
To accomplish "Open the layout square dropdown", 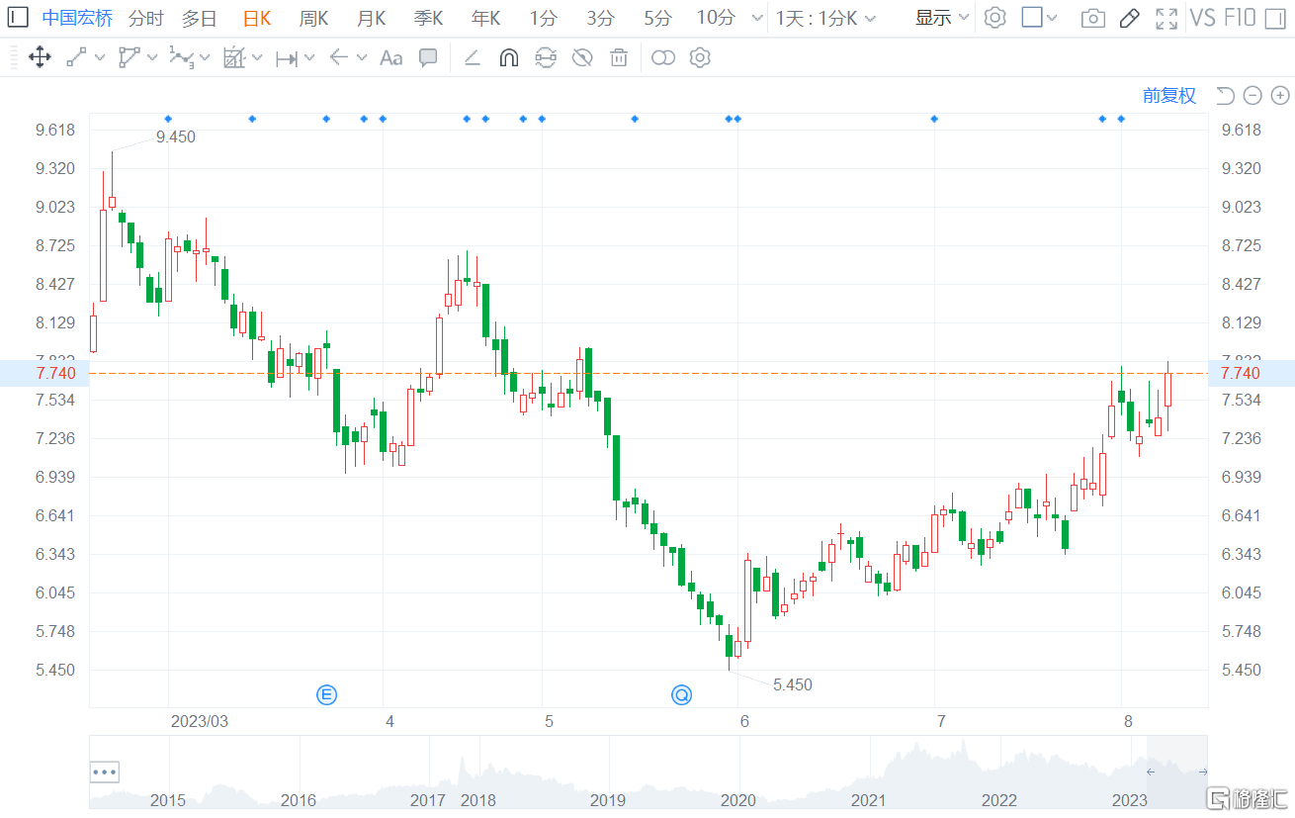I will (1038, 18).
